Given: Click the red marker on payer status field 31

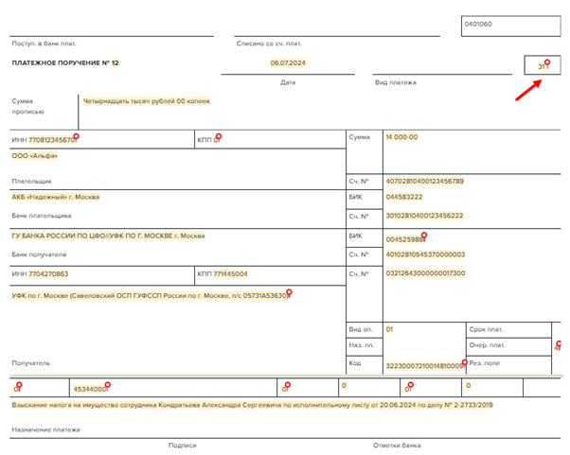Looking at the screenshot, I should 547,62.
